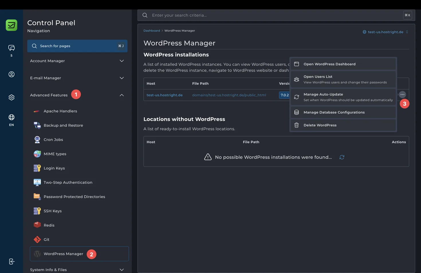The height and width of the screenshot is (273, 421).
Task: Collapse the Advanced Features section chevron
Action: pyautogui.click(x=122, y=95)
